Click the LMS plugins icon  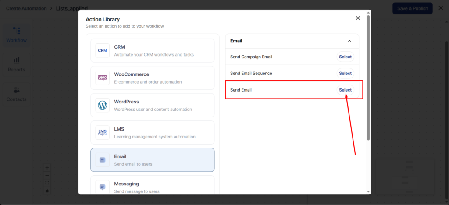(102, 132)
